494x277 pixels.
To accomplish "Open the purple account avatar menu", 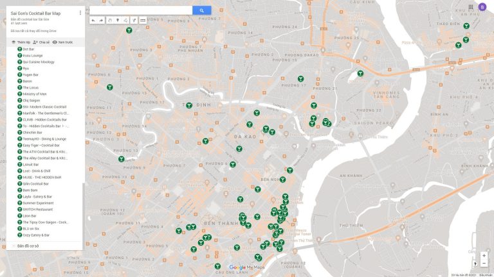I will tap(482, 7).
